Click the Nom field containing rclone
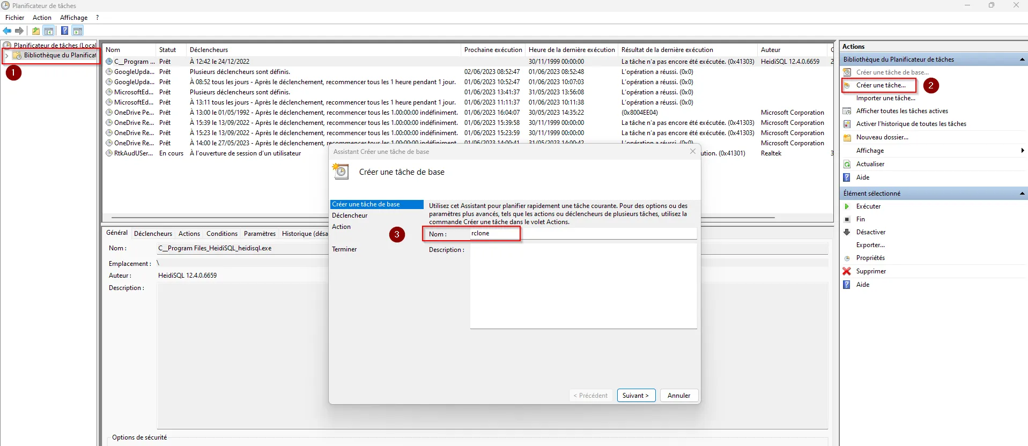Viewport: 1028px width, 446px height. point(583,234)
